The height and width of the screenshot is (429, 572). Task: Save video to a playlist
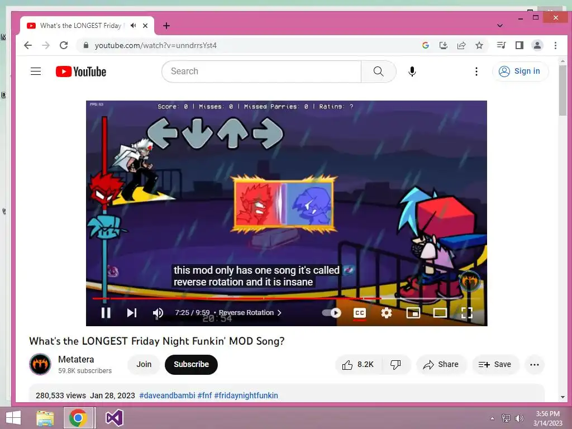pyautogui.click(x=495, y=364)
